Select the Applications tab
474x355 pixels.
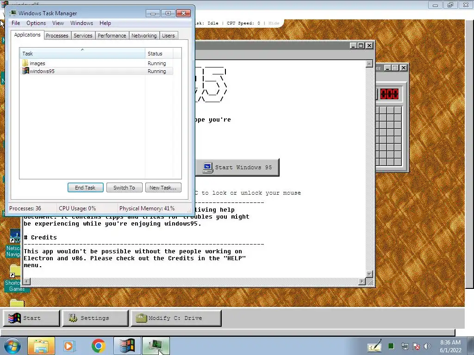[x=27, y=35]
